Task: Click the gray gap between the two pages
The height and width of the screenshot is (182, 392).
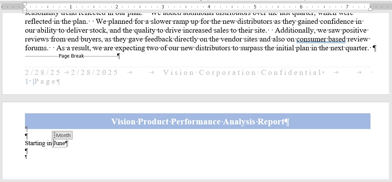Action: [x=196, y=98]
